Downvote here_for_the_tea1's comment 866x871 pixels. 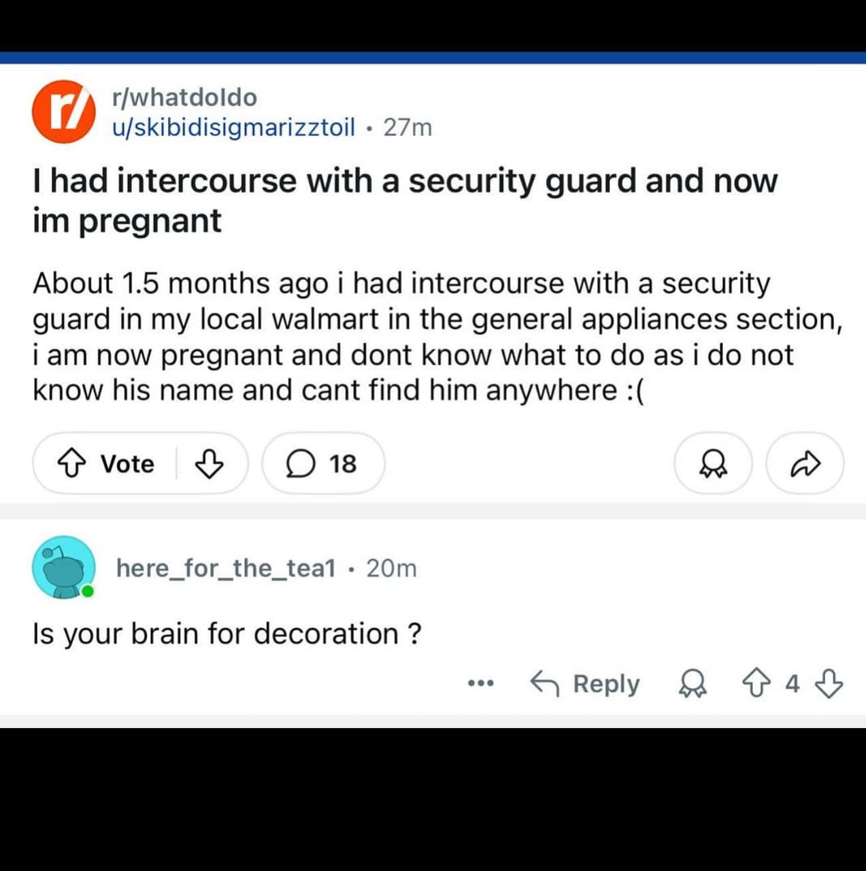click(x=829, y=683)
